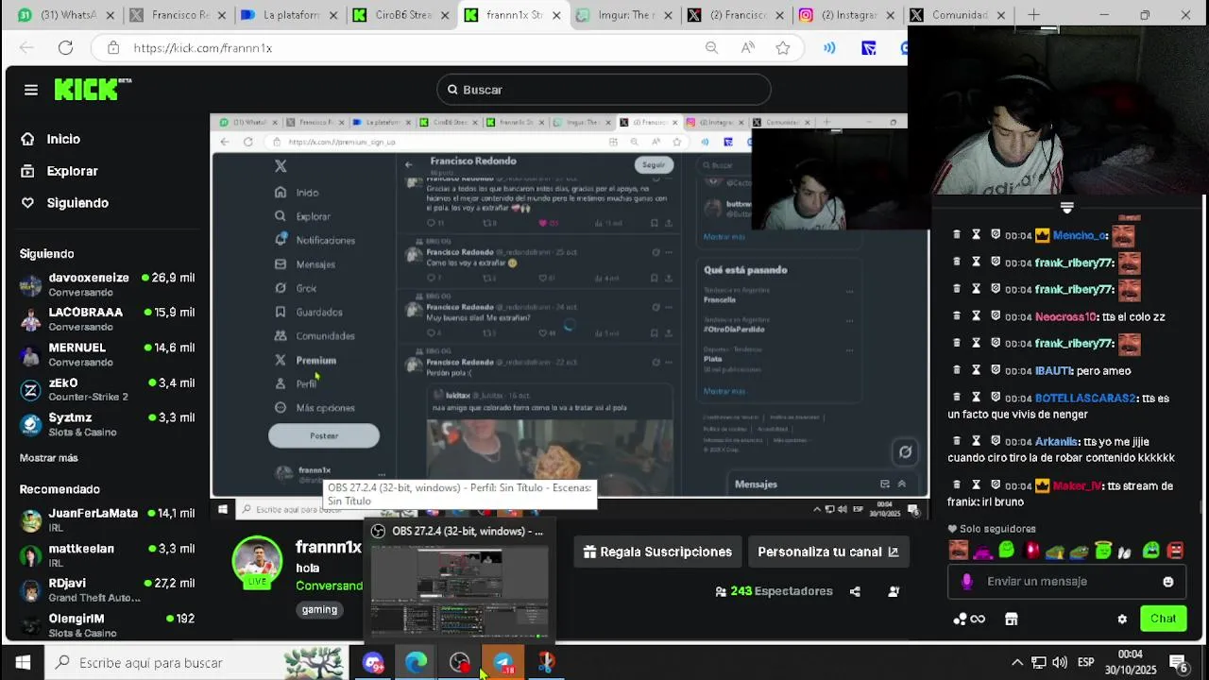The image size is (1209, 680).
Task: Timeout Neocross10 with hourglass icon
Action: (976, 316)
